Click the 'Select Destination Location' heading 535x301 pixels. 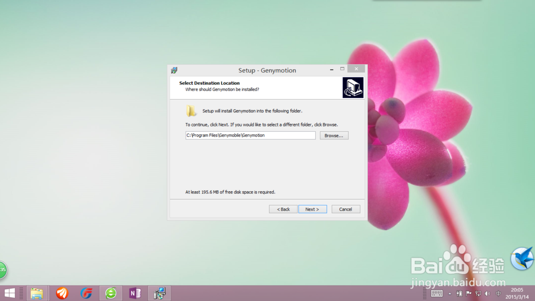(x=210, y=83)
